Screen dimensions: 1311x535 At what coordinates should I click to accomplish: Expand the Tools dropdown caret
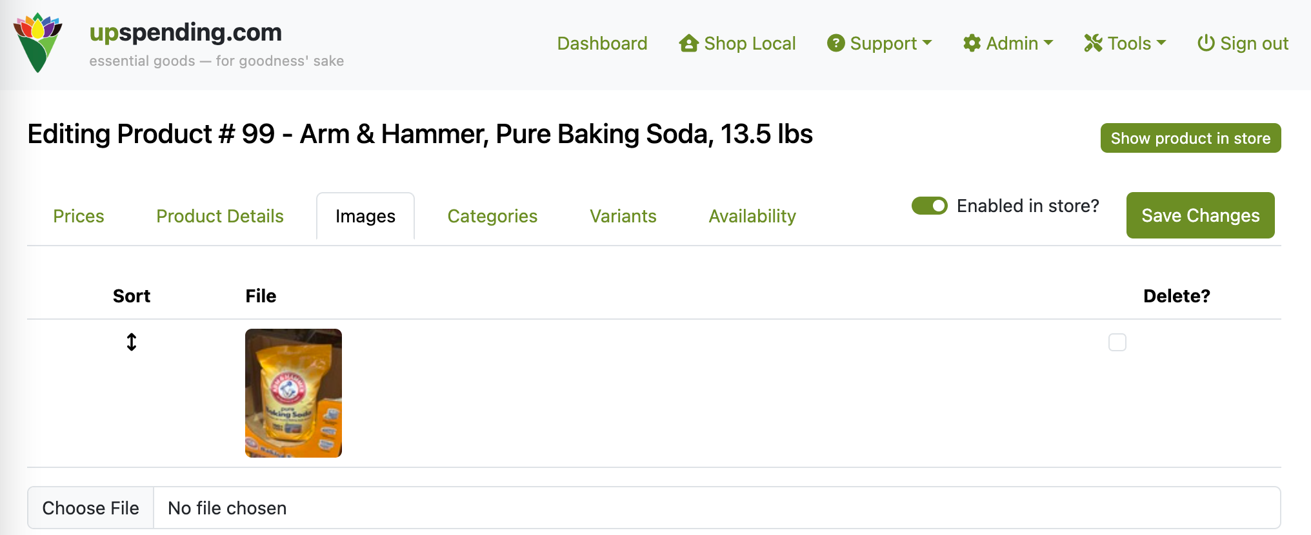pyautogui.click(x=1162, y=43)
